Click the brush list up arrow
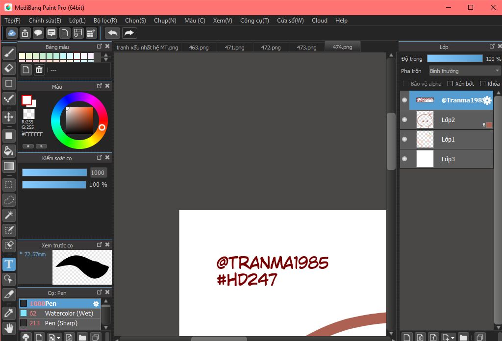Viewport: 502px width, 341px height. [106, 301]
